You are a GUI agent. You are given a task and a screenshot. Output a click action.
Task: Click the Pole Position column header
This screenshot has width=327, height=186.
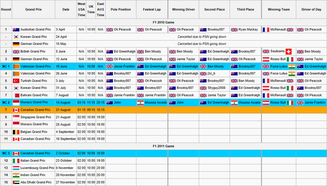[121, 9]
